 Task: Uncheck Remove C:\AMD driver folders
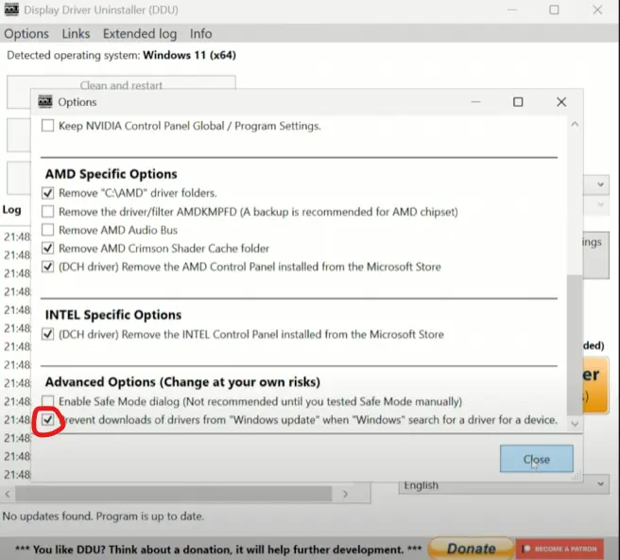point(48,193)
